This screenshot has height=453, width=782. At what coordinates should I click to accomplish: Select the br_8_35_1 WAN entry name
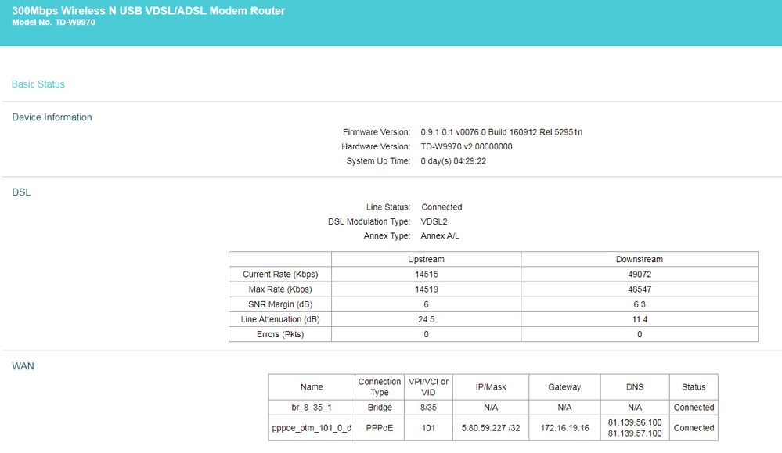312,407
